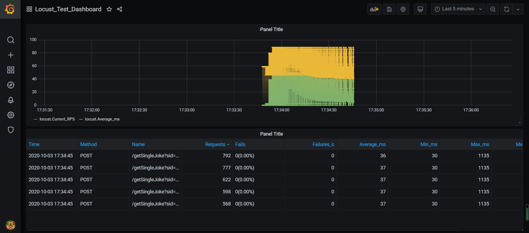Open the Configuration gear in the sidebar
Image resolution: width=529 pixels, height=233 pixels.
(x=10, y=115)
